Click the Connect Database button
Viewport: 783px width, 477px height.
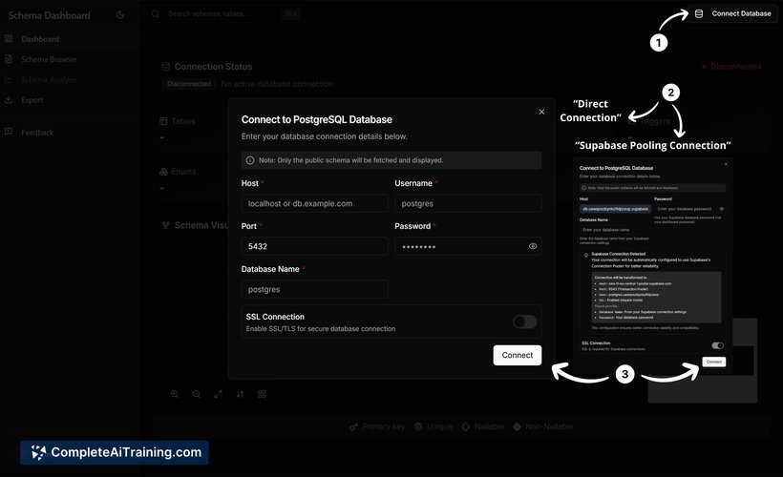pos(732,13)
